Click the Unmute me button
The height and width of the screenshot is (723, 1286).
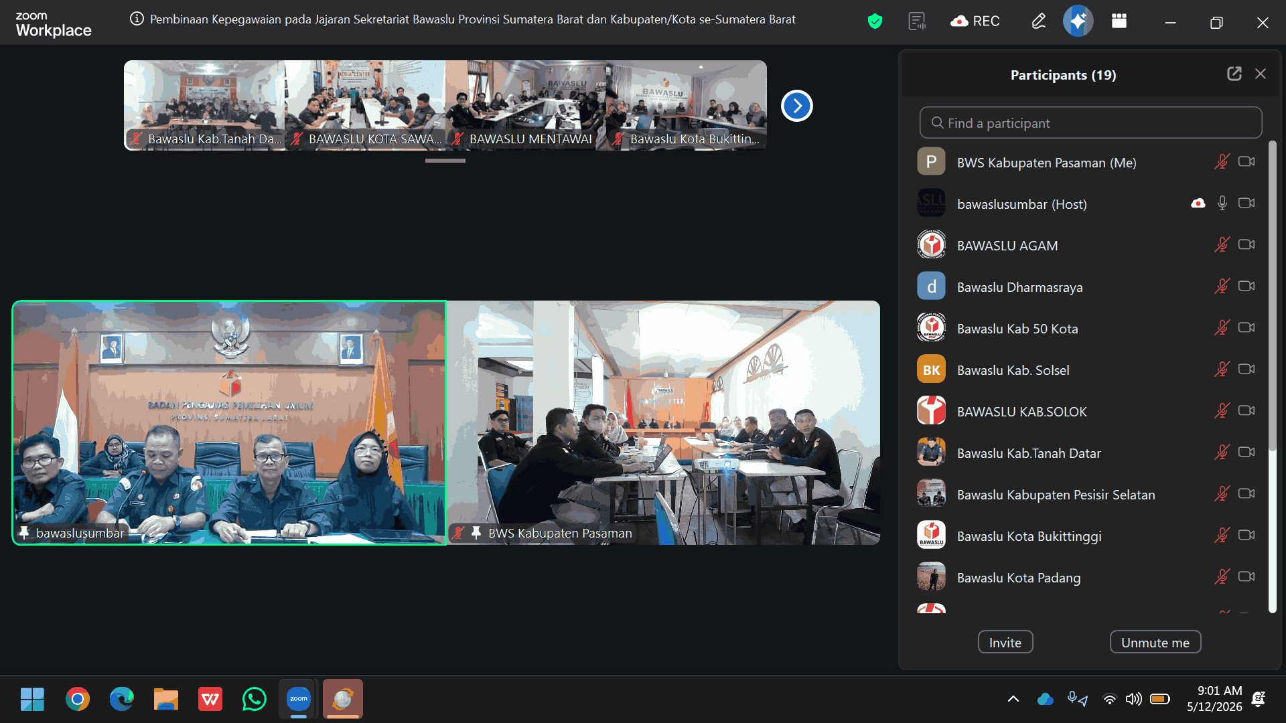click(1155, 643)
